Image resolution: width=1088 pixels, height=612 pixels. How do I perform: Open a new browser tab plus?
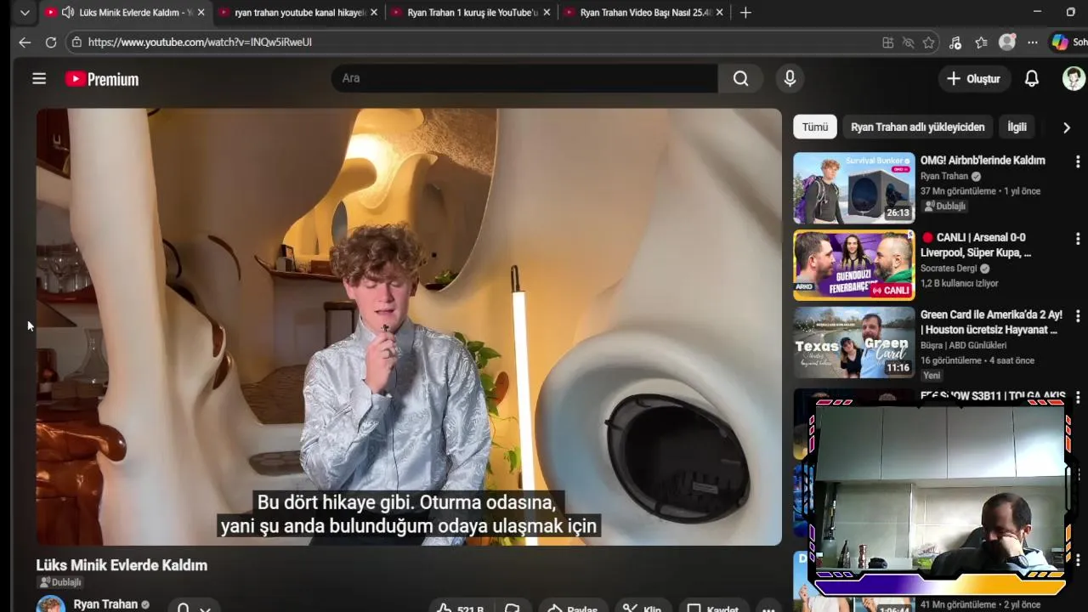(x=745, y=13)
